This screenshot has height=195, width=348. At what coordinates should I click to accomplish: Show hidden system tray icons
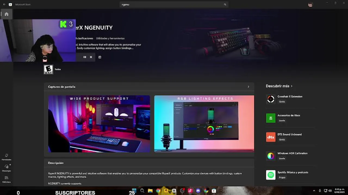(314, 191)
